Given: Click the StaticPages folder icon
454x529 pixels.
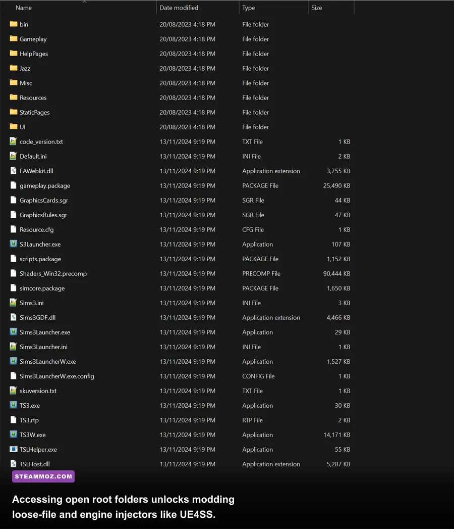Looking at the screenshot, I should 14,112.
